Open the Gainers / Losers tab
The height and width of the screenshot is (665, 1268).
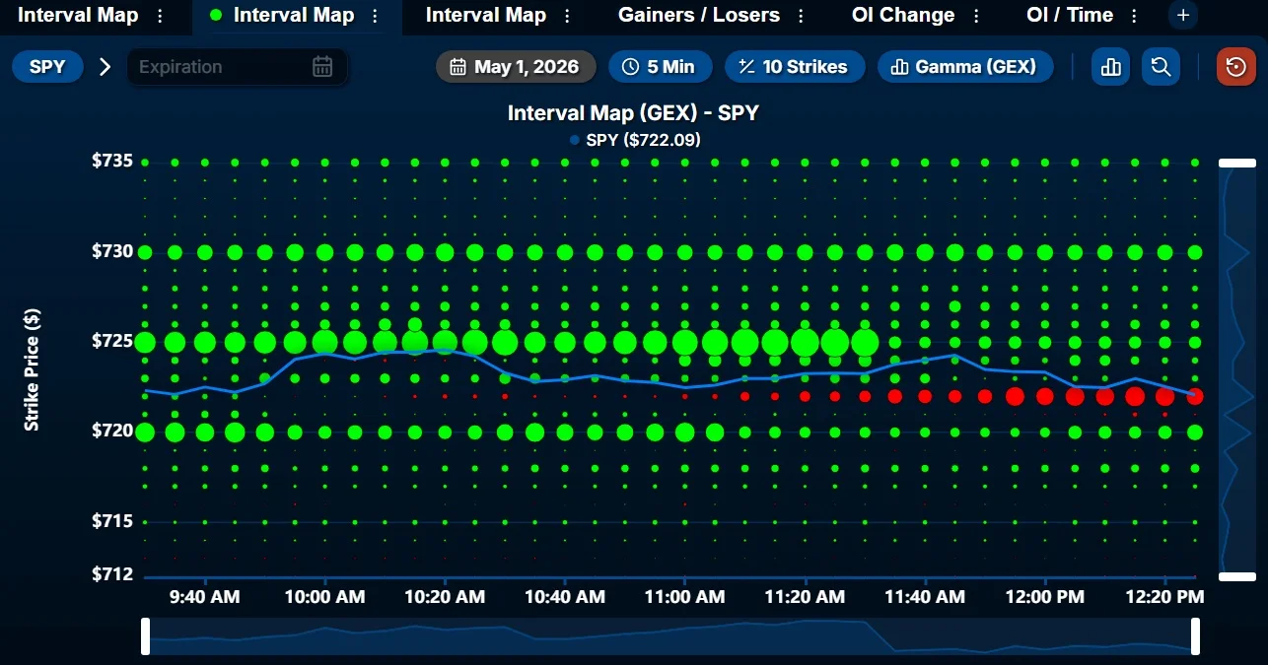pos(698,16)
